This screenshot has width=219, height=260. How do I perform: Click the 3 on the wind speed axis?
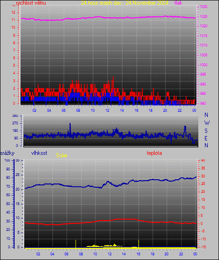[x=14, y=81]
